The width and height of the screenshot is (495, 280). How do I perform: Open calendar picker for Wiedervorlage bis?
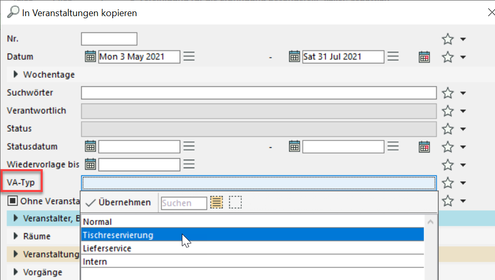click(91, 164)
